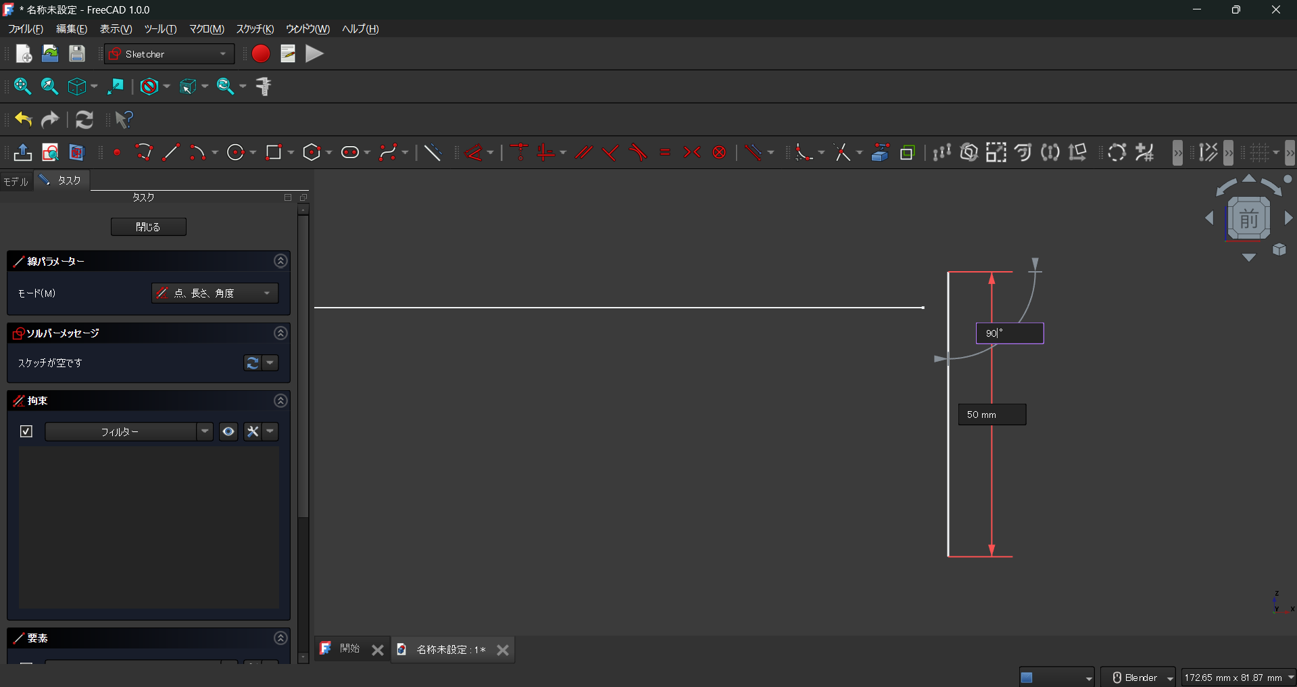This screenshot has width=1297, height=687.
Task: Click the solver refresh button
Action: (252, 363)
